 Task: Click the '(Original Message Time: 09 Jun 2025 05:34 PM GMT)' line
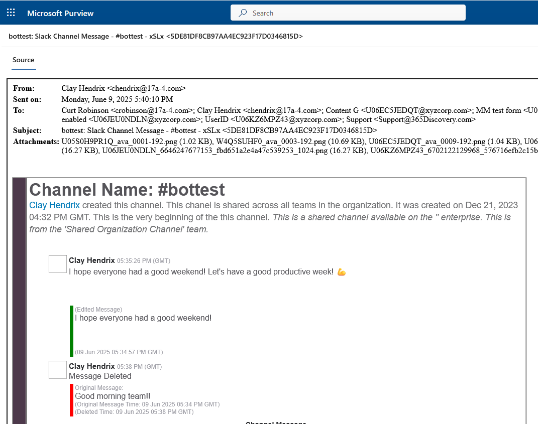click(147, 404)
